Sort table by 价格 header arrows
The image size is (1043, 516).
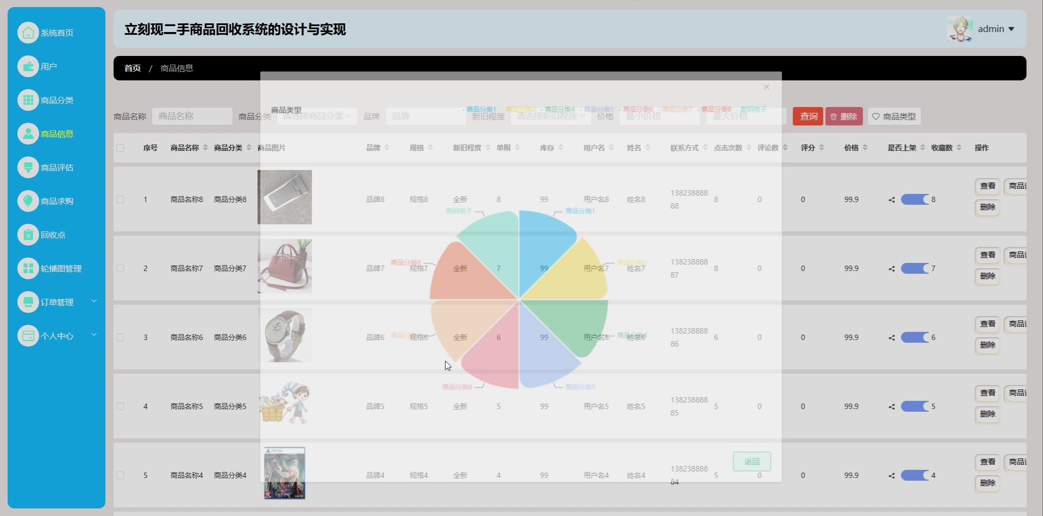pos(865,148)
